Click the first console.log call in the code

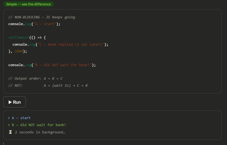[34, 24]
